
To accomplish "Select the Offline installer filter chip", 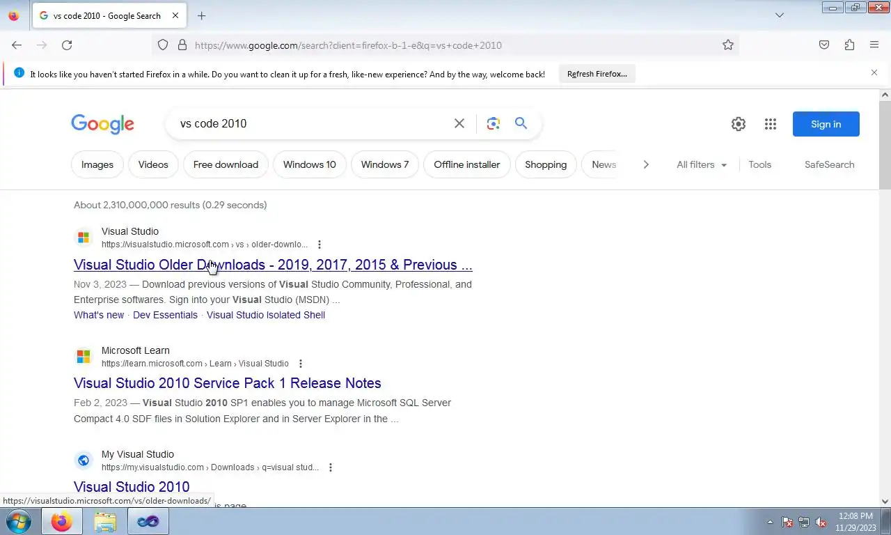I will [x=467, y=164].
